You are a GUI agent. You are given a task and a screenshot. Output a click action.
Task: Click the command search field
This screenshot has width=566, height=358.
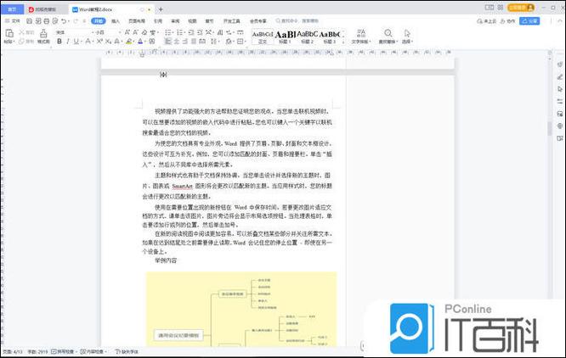click(297, 21)
